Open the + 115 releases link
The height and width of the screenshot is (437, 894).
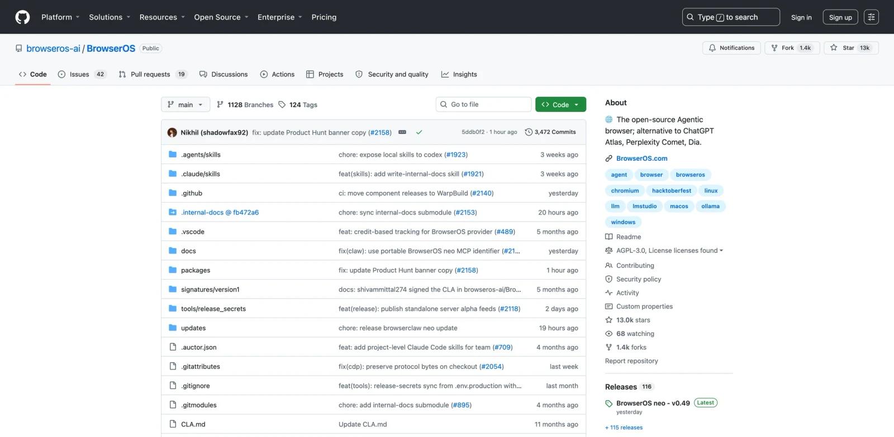pos(624,428)
